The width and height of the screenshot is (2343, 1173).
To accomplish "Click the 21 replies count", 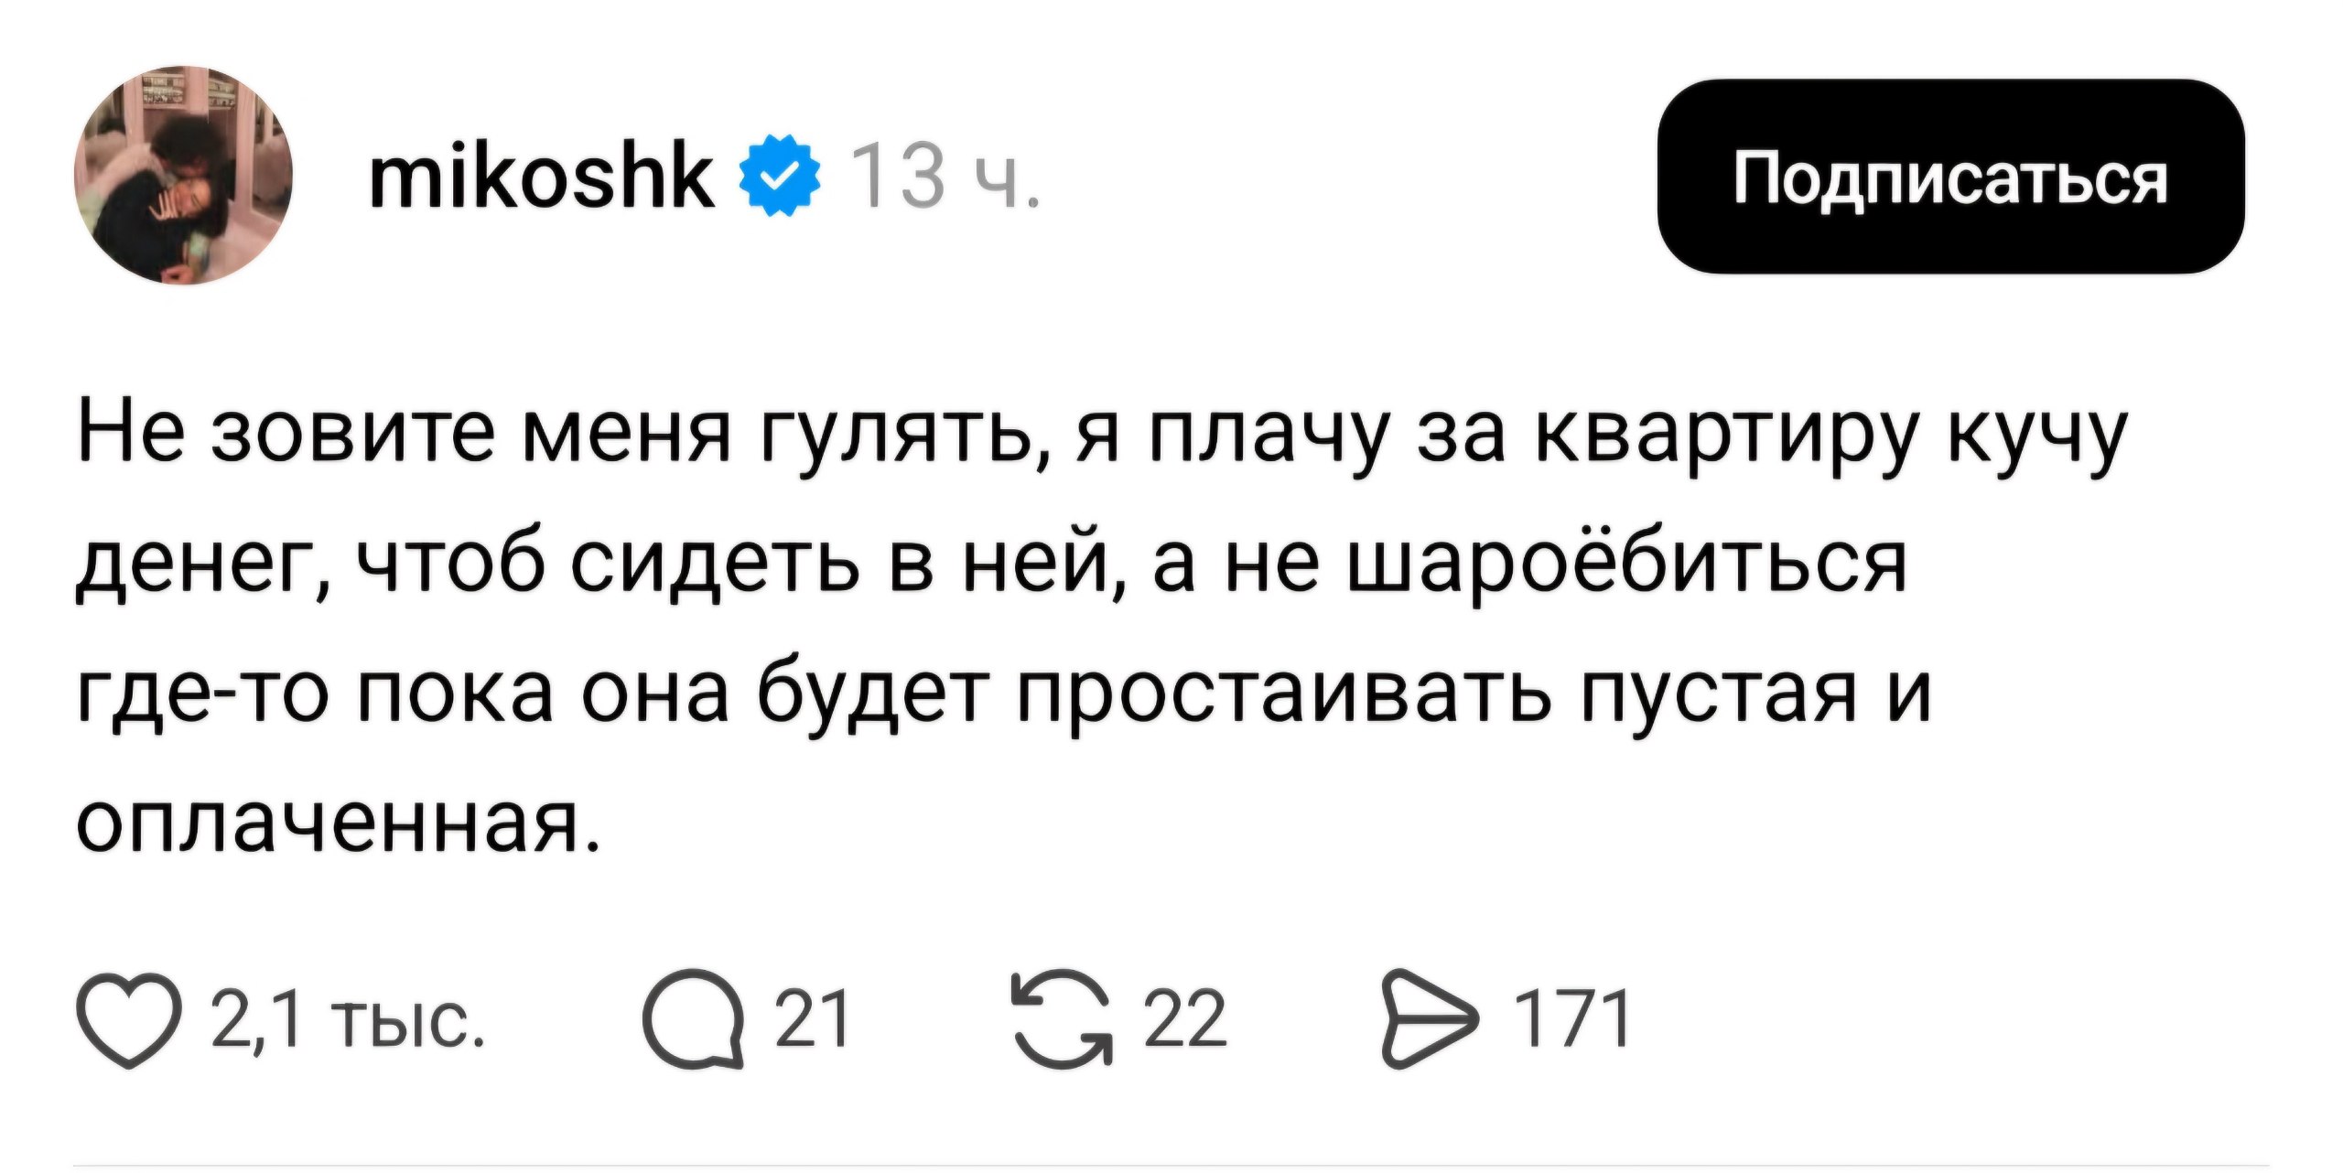I will (x=812, y=1019).
